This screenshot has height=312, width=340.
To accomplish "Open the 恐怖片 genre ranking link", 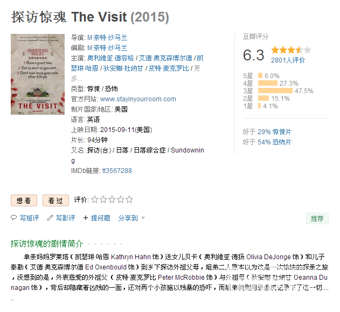I will pos(282,142).
